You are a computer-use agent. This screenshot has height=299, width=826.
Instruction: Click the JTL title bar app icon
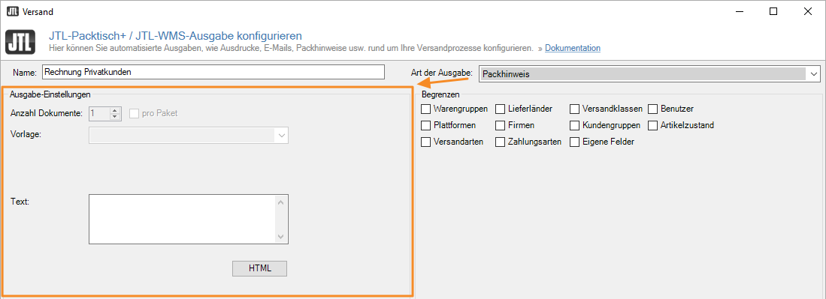(x=14, y=11)
